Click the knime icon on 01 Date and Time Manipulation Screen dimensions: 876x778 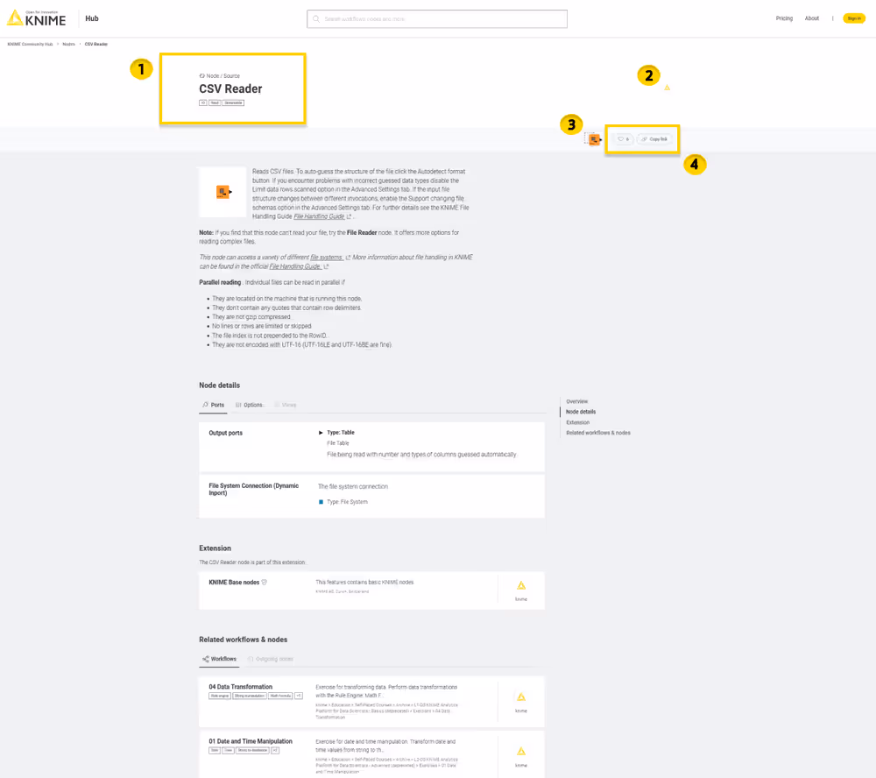[x=521, y=751]
